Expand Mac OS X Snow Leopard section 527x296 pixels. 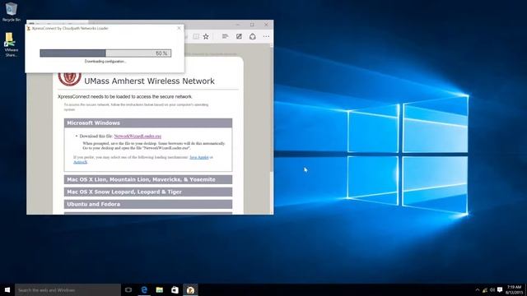148,192
